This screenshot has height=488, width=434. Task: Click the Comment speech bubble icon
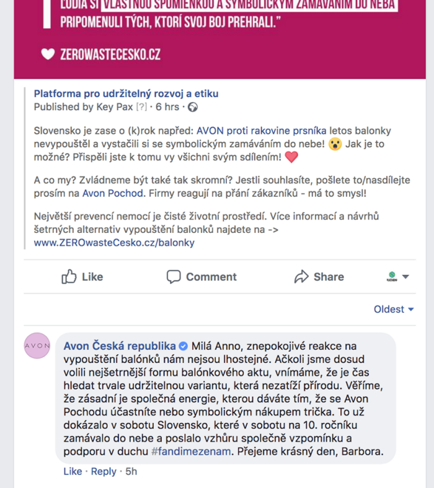173,277
